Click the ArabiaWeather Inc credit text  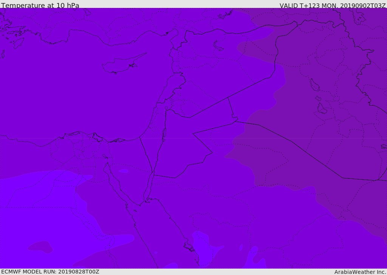(360, 272)
